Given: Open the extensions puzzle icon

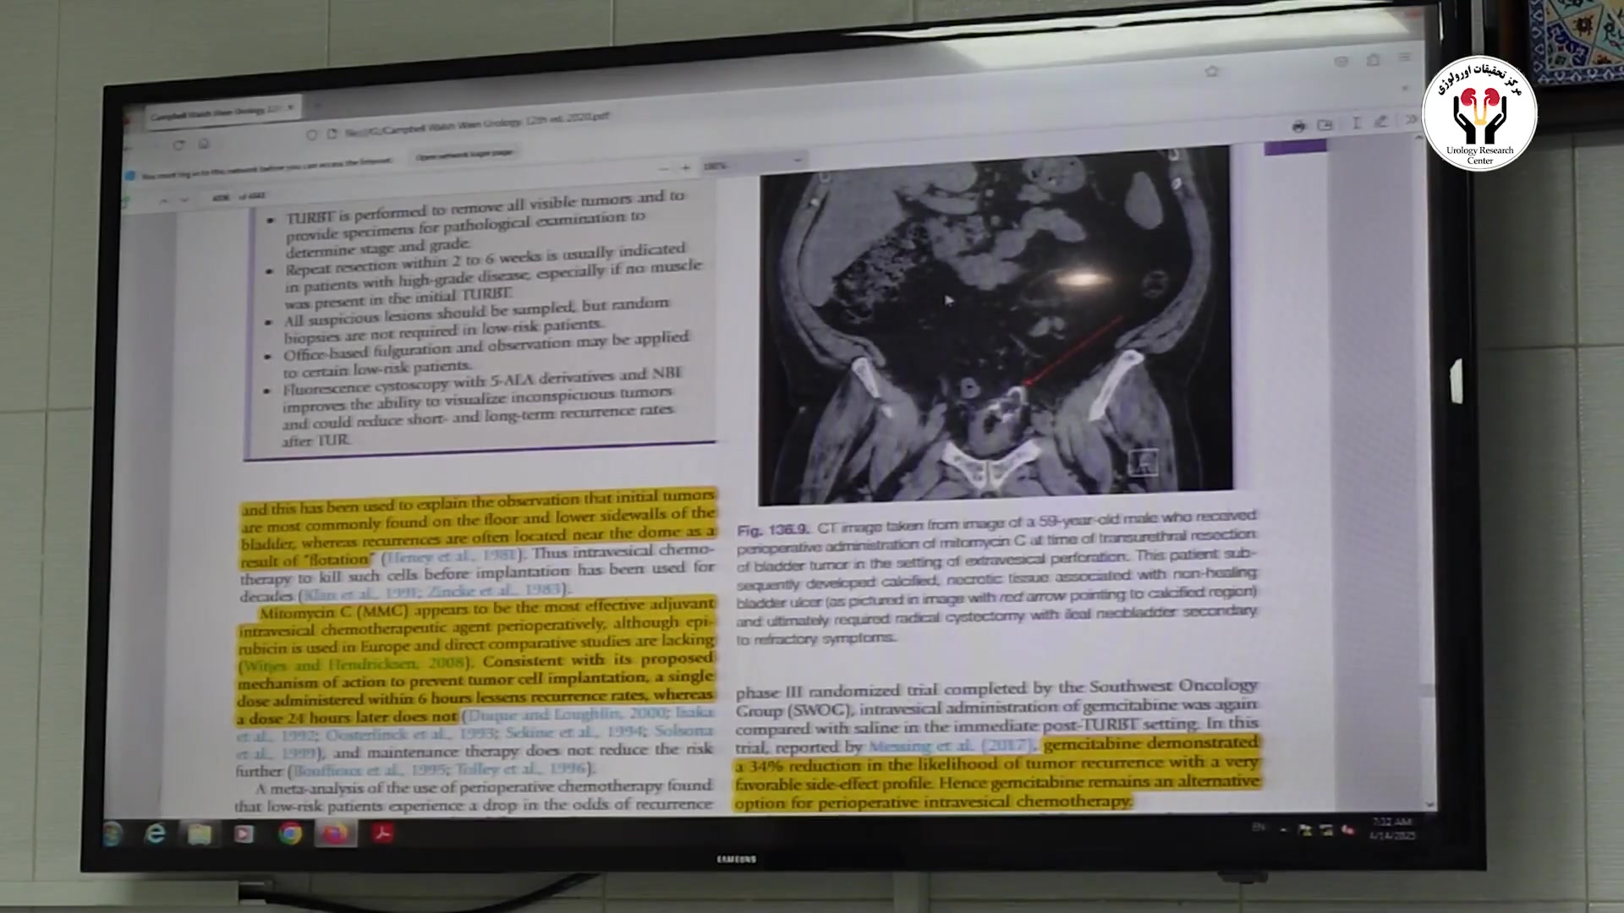Looking at the screenshot, I should [x=1373, y=60].
